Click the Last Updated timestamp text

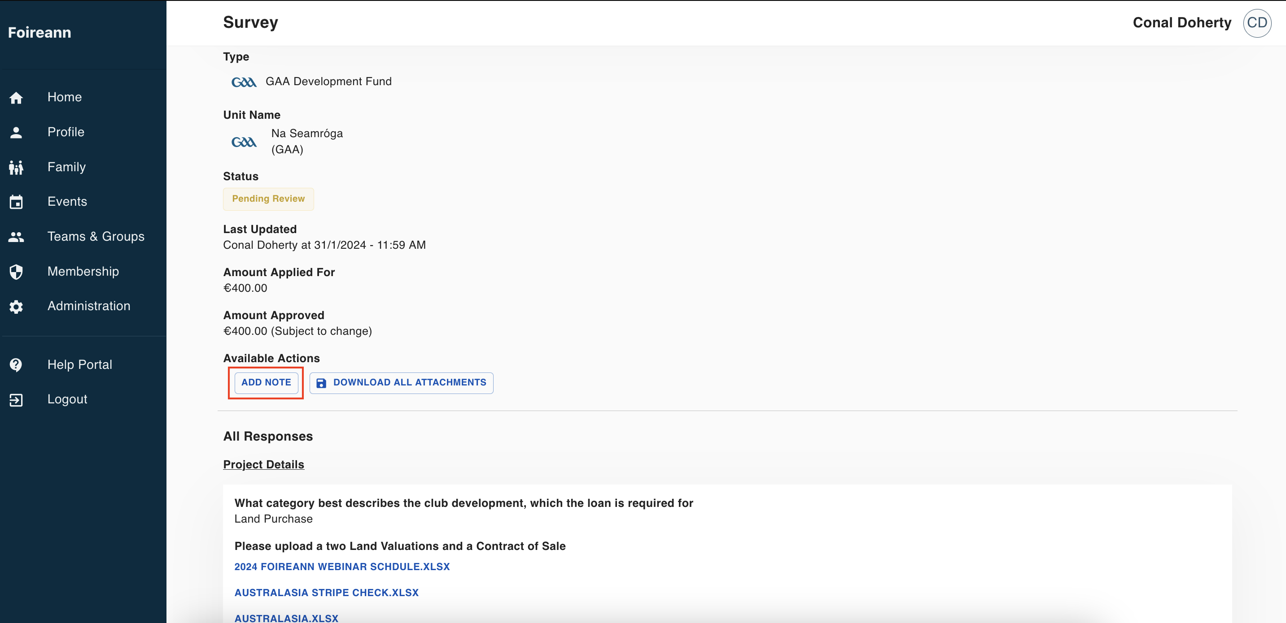coord(324,245)
